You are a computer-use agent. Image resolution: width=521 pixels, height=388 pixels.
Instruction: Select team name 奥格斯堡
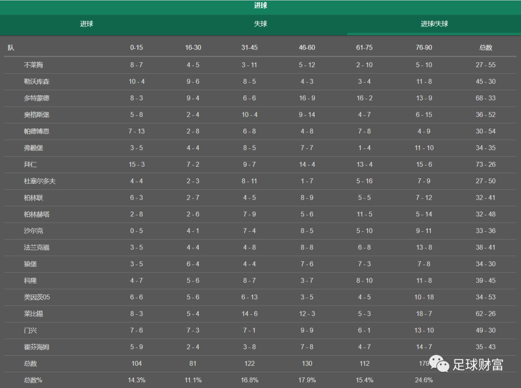(37, 115)
